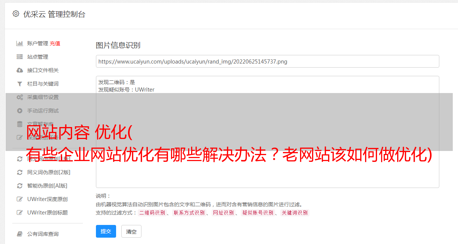
Task: Click the gears icon for 采集细节设置
Action: click(20, 97)
